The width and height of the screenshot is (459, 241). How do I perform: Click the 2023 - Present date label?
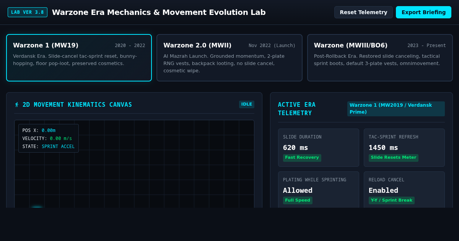pos(426,46)
